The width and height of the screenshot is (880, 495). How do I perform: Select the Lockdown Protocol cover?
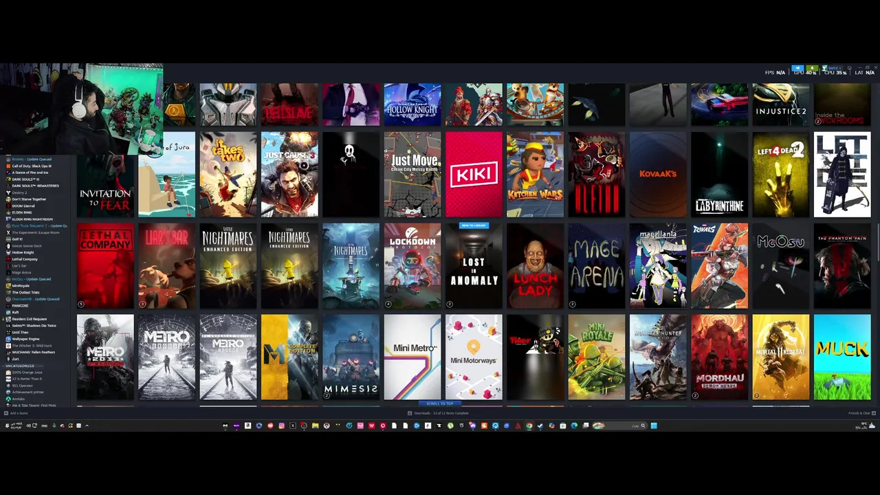pos(412,266)
